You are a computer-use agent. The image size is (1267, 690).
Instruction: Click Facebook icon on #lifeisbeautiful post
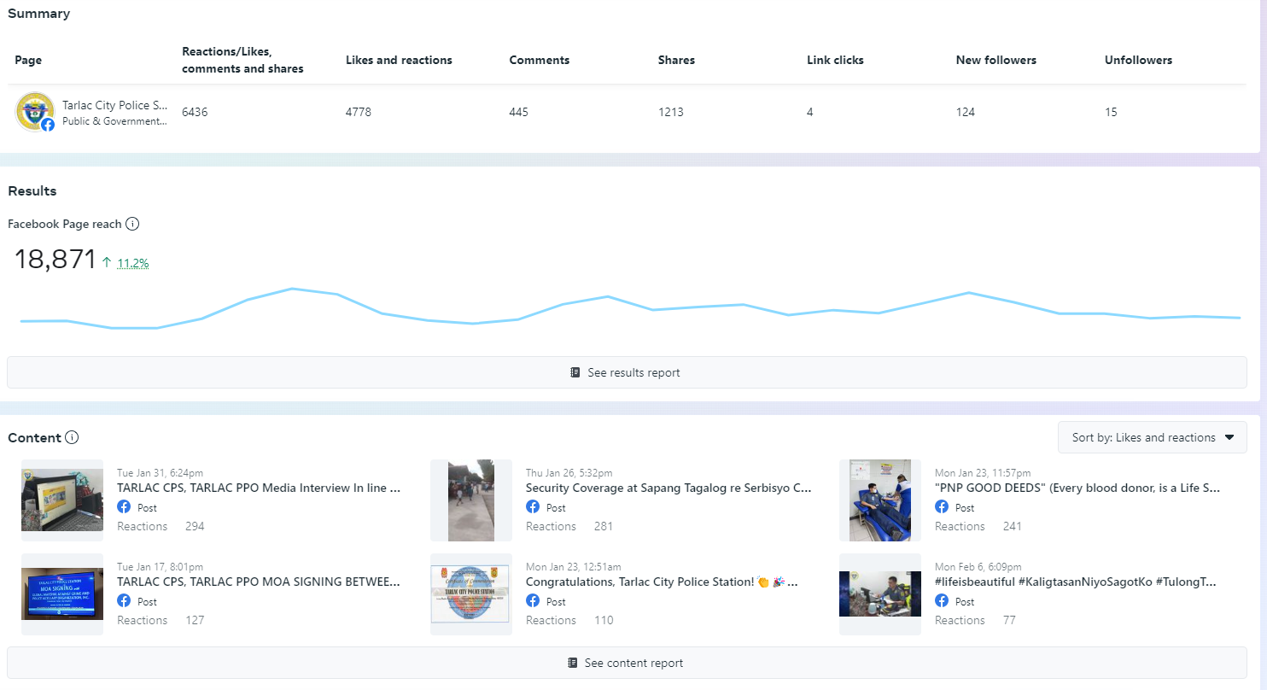tap(942, 600)
